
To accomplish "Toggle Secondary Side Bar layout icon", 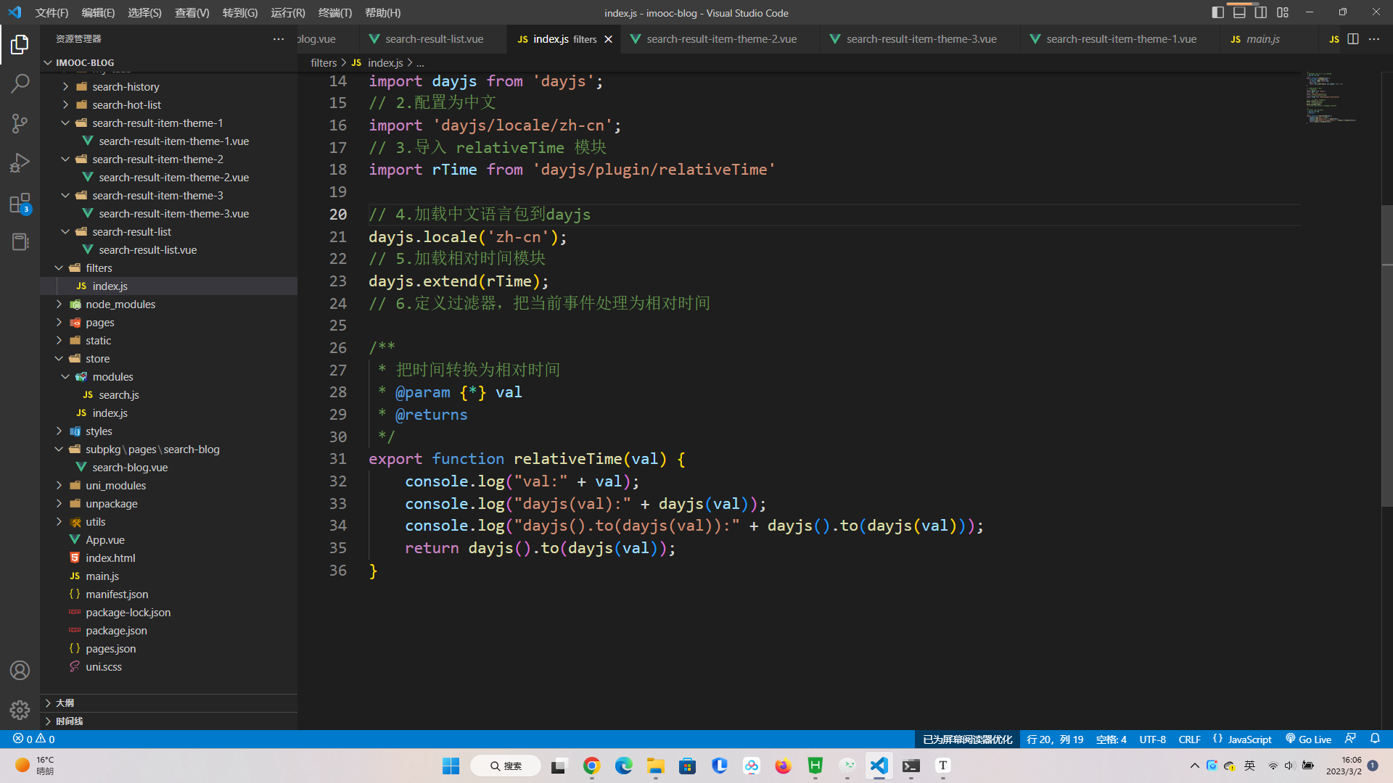I will [x=1261, y=12].
